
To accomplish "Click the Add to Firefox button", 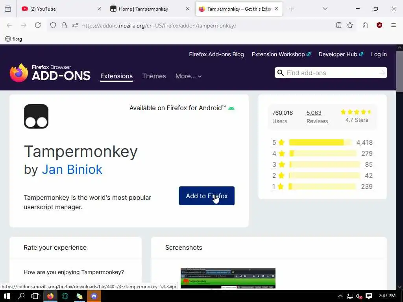I will pos(207,196).
